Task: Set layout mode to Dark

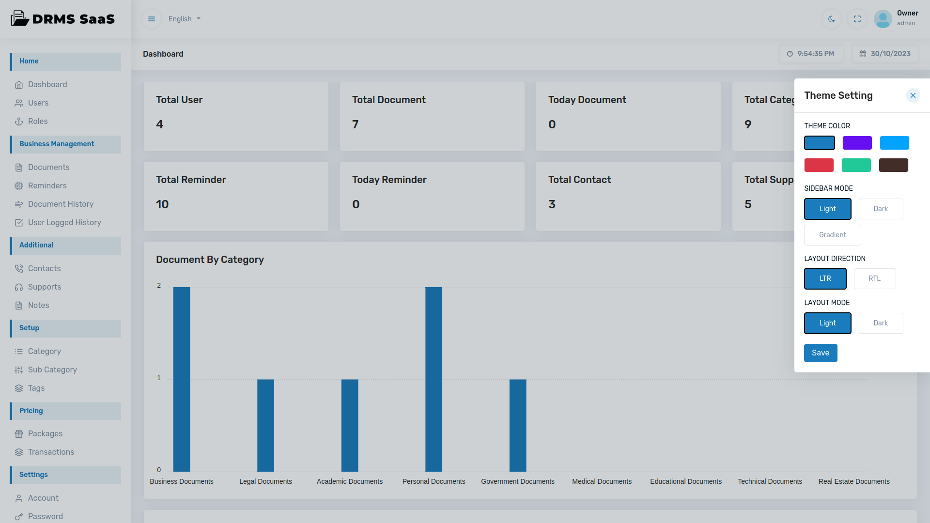Action: click(881, 323)
